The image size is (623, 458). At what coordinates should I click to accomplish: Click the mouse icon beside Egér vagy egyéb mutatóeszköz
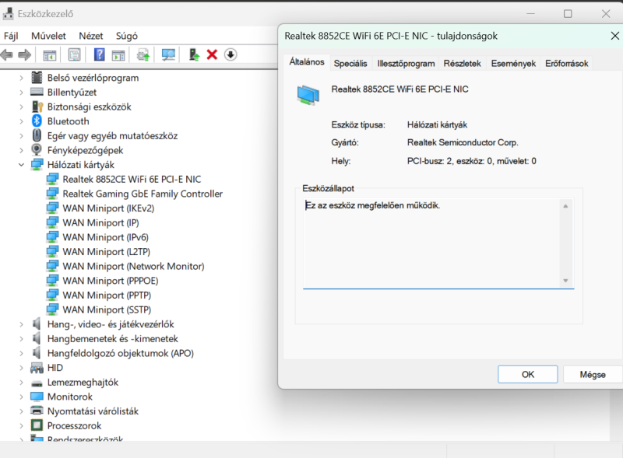[x=37, y=135]
